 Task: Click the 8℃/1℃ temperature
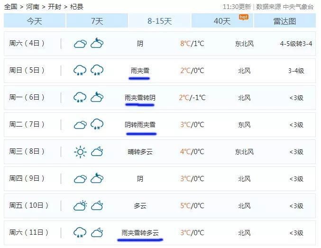click(x=192, y=44)
